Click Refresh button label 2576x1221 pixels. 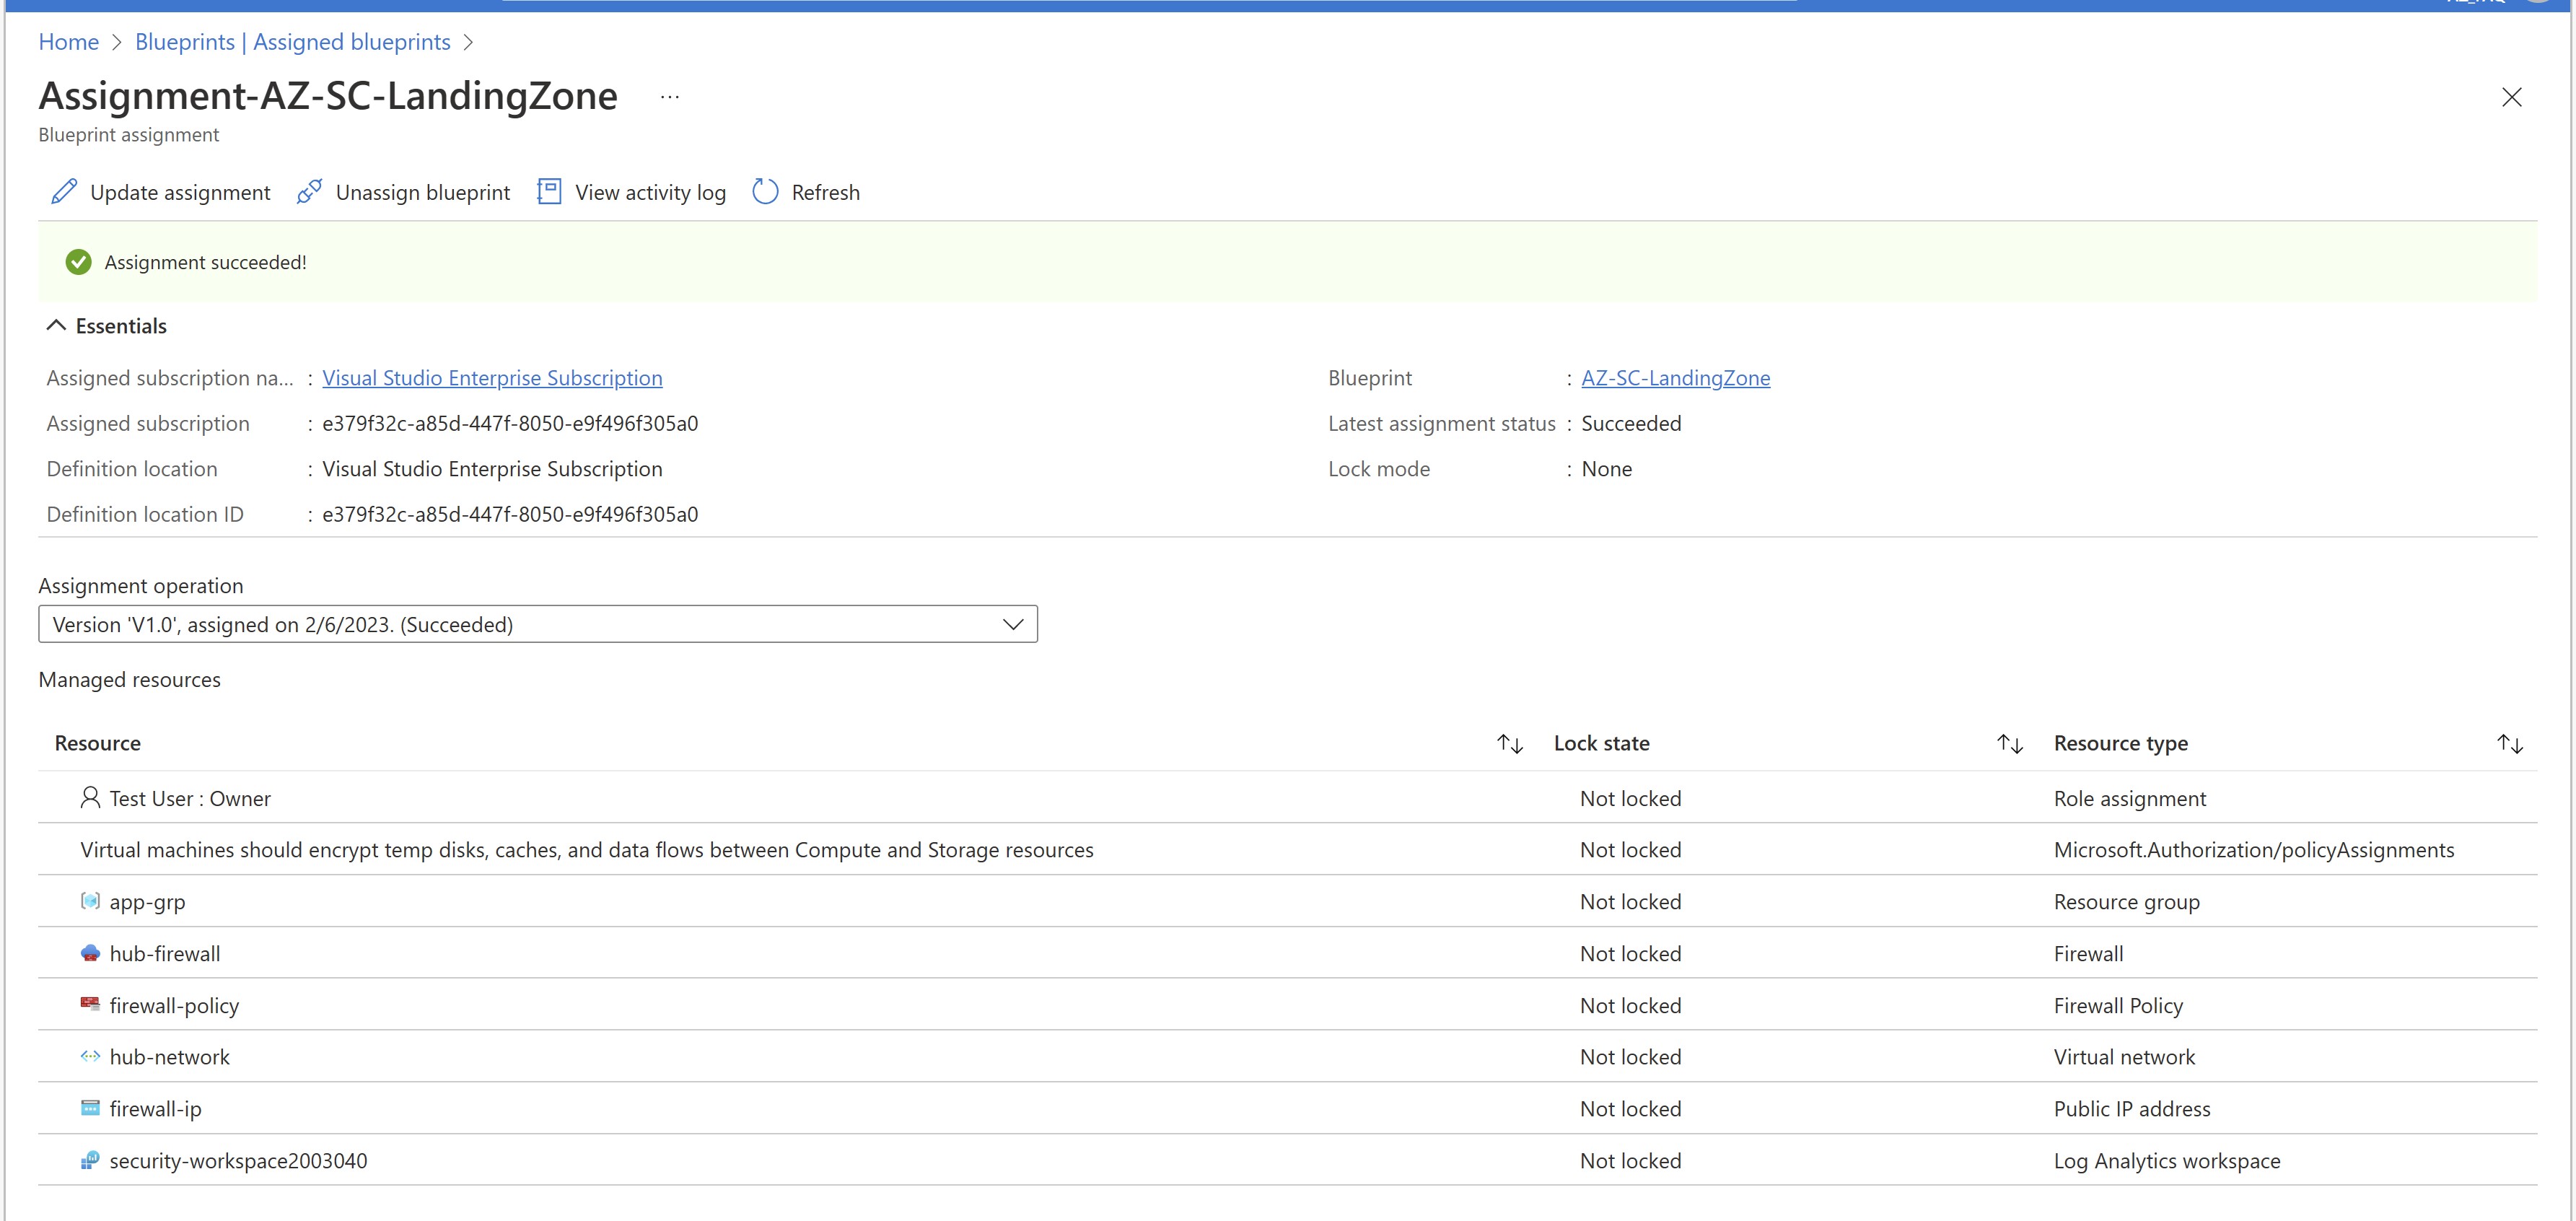point(826,192)
